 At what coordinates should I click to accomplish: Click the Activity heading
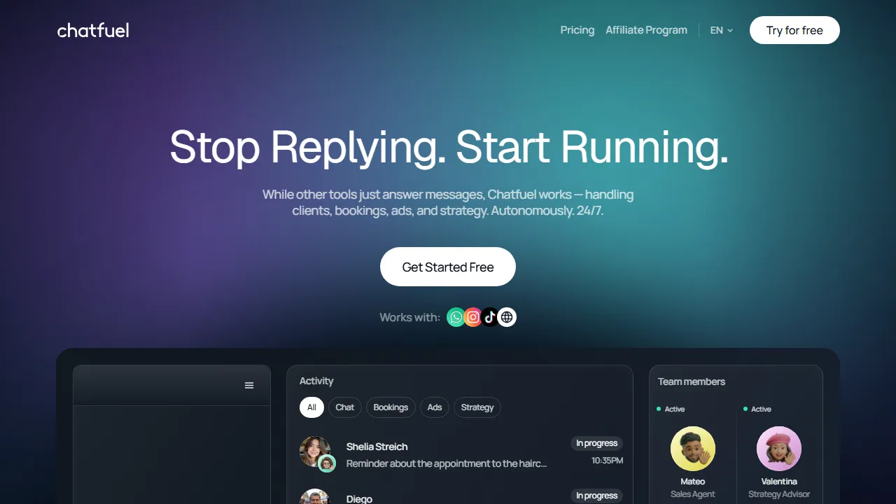coord(316,381)
